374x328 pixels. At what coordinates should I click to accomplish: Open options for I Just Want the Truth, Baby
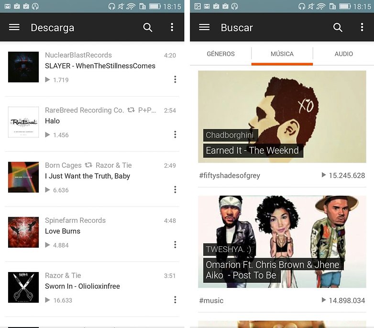point(175,189)
